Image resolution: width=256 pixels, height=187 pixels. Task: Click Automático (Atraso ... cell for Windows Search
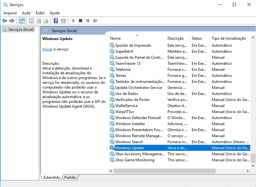(x=230, y=142)
